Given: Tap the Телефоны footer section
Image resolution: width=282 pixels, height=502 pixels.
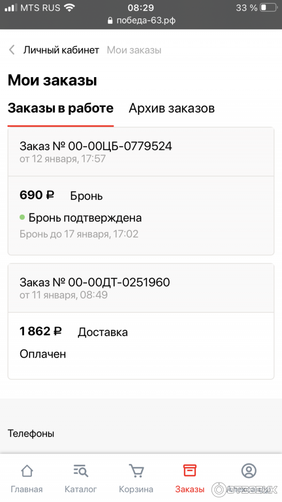Looking at the screenshot, I should pyautogui.click(x=31, y=433).
